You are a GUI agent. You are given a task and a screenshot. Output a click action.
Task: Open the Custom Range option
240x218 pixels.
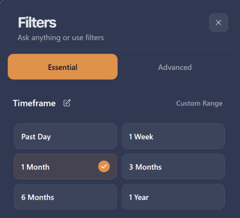pyautogui.click(x=199, y=103)
